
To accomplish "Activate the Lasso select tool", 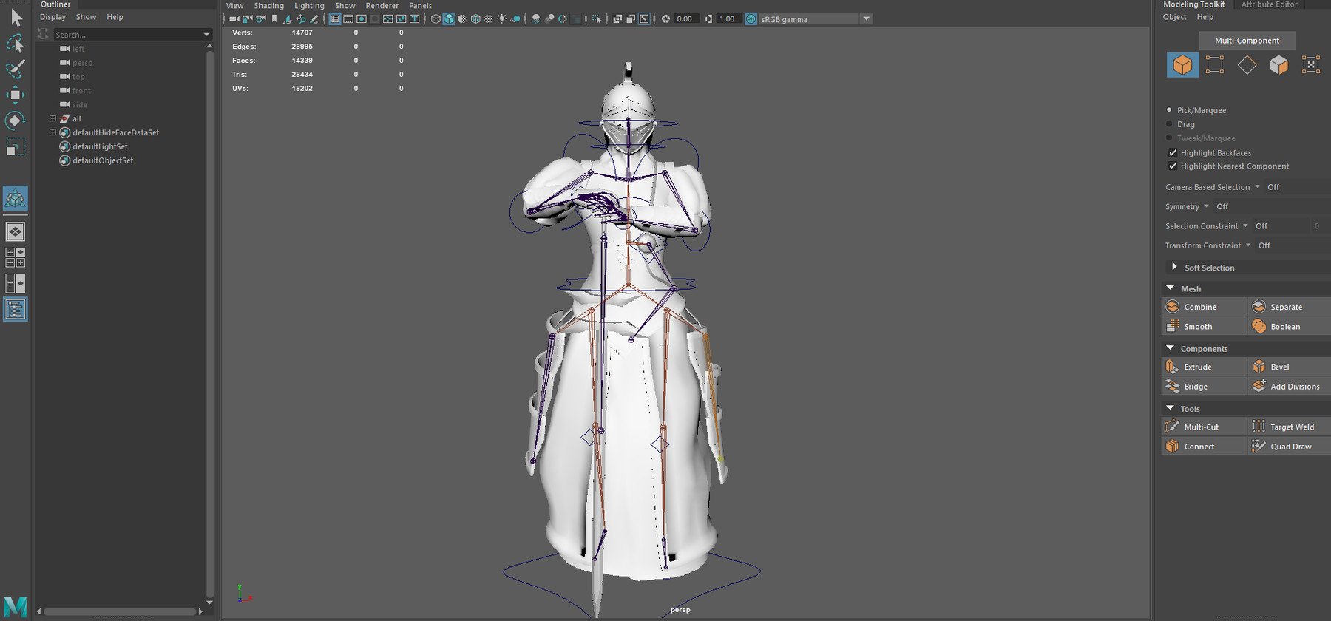I will pyautogui.click(x=16, y=44).
